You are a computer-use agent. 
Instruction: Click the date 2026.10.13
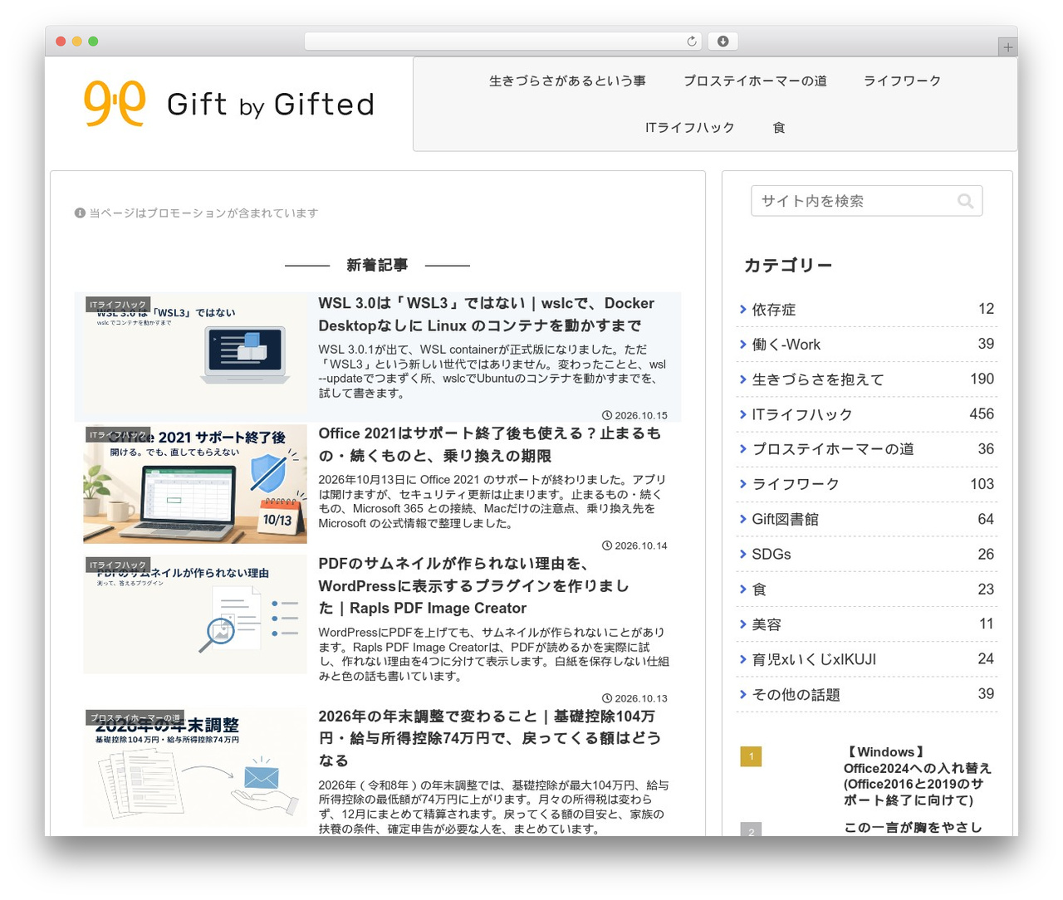point(640,698)
